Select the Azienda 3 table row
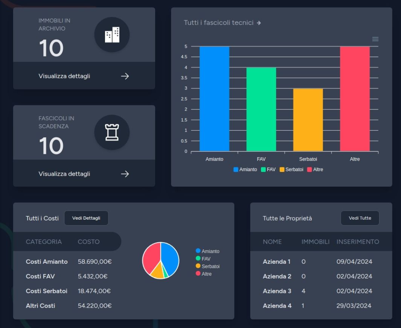This screenshot has height=328, width=401. [321, 291]
